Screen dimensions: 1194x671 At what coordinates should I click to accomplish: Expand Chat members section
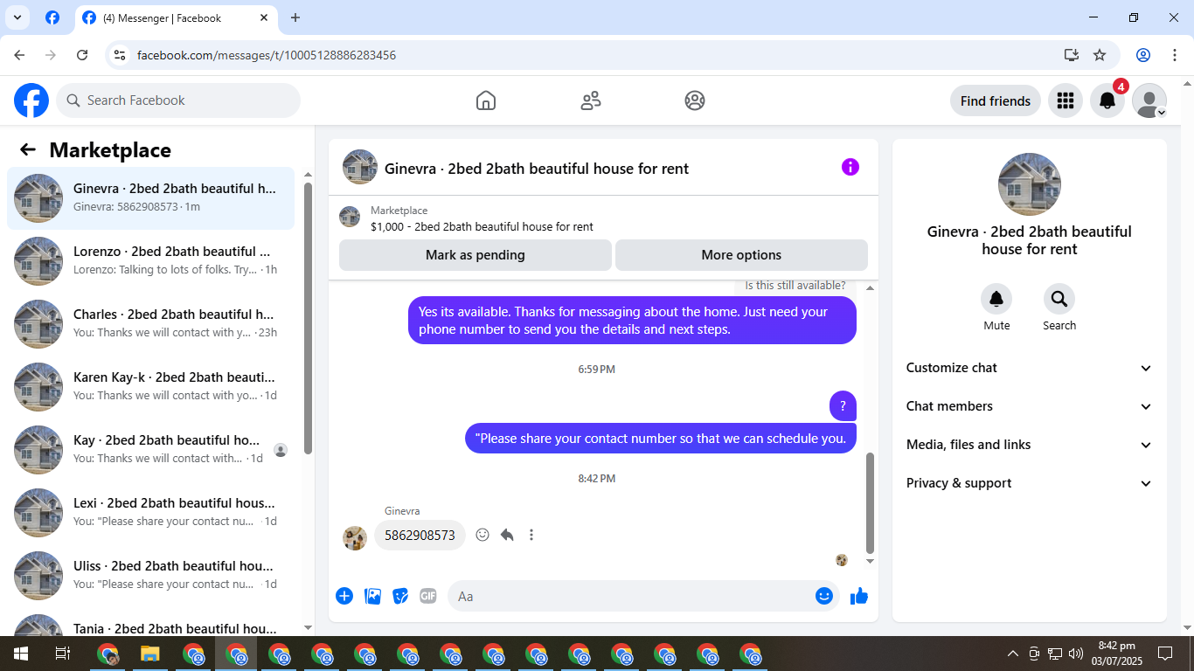point(1030,406)
